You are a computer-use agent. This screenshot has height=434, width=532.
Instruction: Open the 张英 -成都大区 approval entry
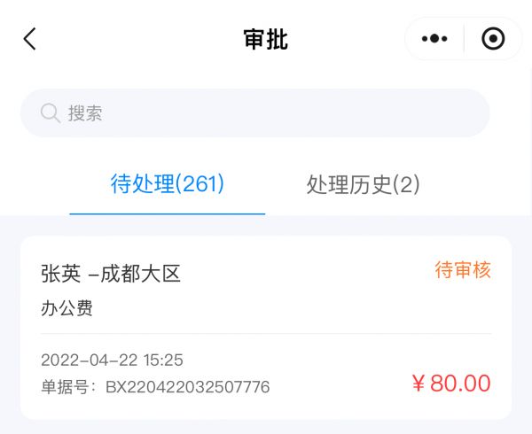(x=111, y=274)
